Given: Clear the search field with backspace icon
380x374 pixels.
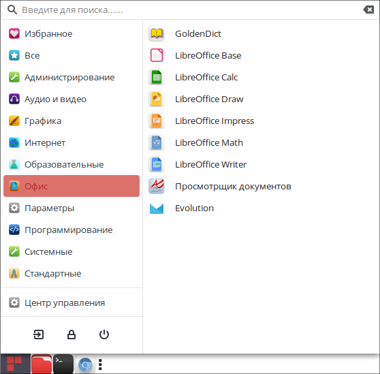Looking at the screenshot, I should coord(368,10).
